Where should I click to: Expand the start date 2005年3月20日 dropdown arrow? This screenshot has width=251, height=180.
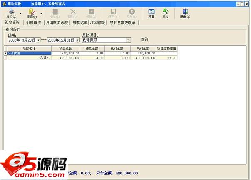(x=39, y=40)
